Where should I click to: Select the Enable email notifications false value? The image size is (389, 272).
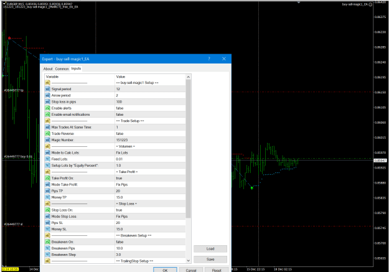pos(120,115)
